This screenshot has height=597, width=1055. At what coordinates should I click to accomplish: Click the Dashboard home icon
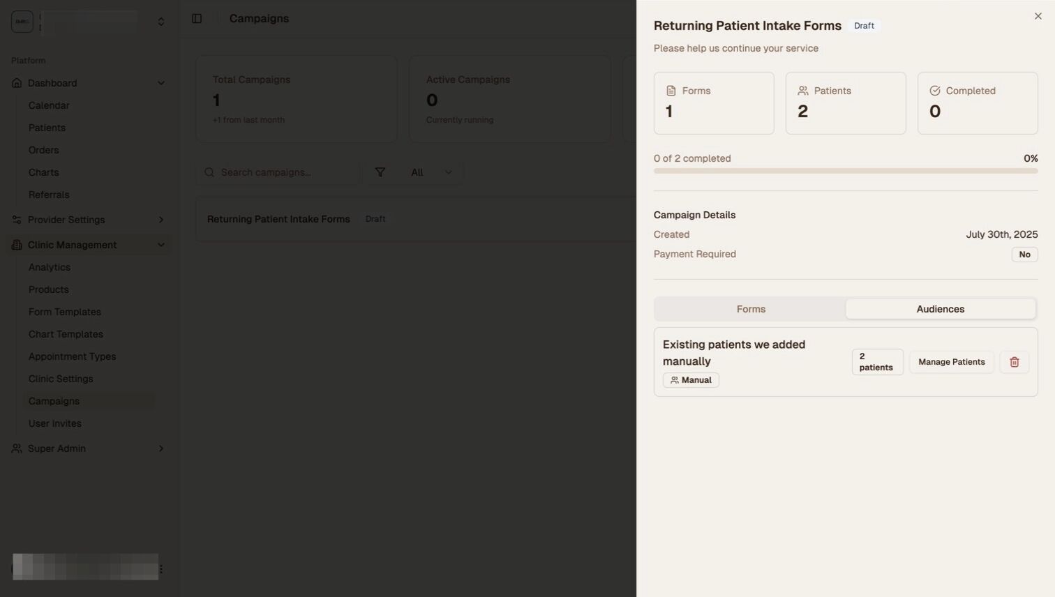click(17, 83)
